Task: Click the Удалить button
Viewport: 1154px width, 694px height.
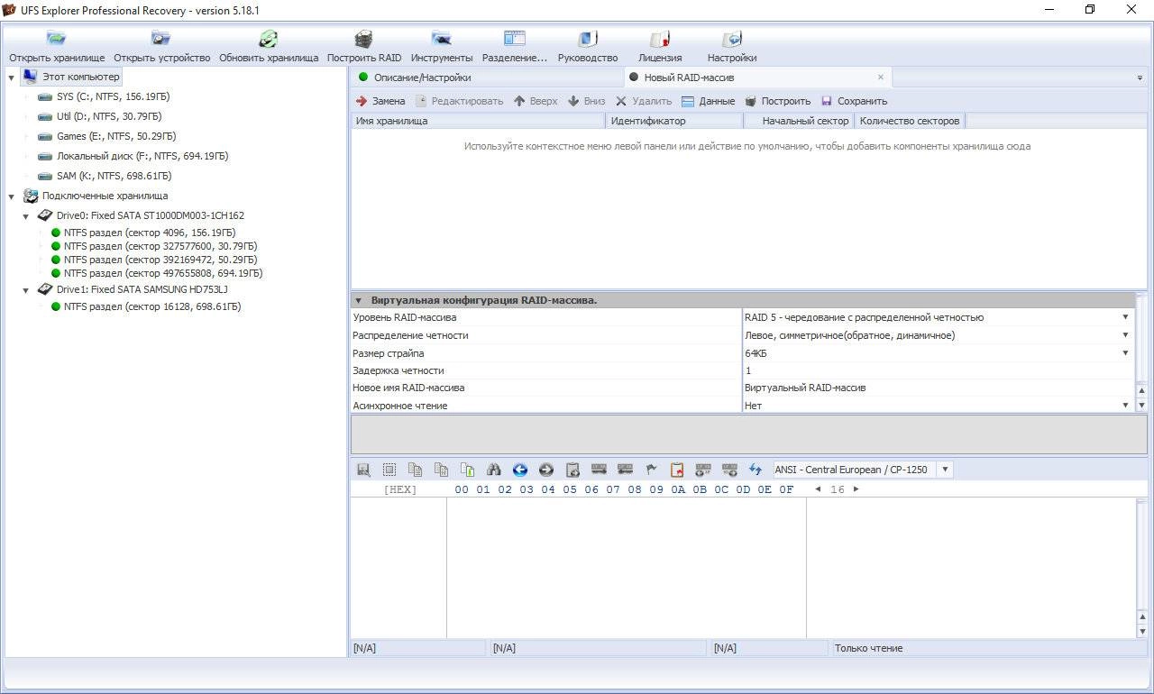Action: (x=644, y=101)
